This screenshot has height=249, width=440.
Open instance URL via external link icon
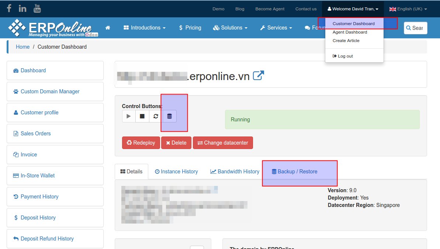pyautogui.click(x=259, y=76)
